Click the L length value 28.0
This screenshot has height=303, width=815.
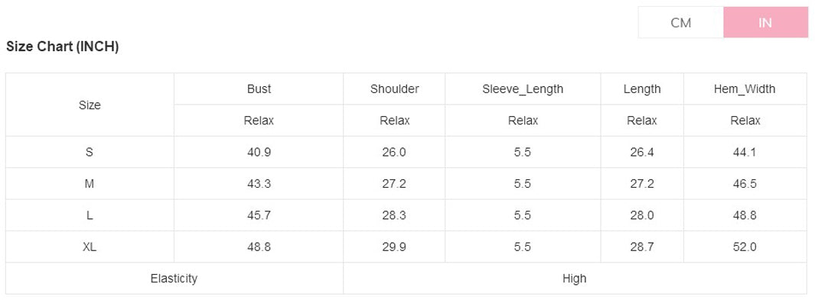[x=642, y=215]
